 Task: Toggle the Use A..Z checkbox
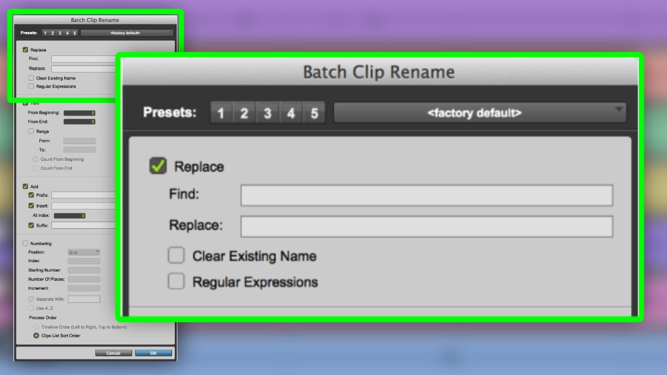point(31,308)
